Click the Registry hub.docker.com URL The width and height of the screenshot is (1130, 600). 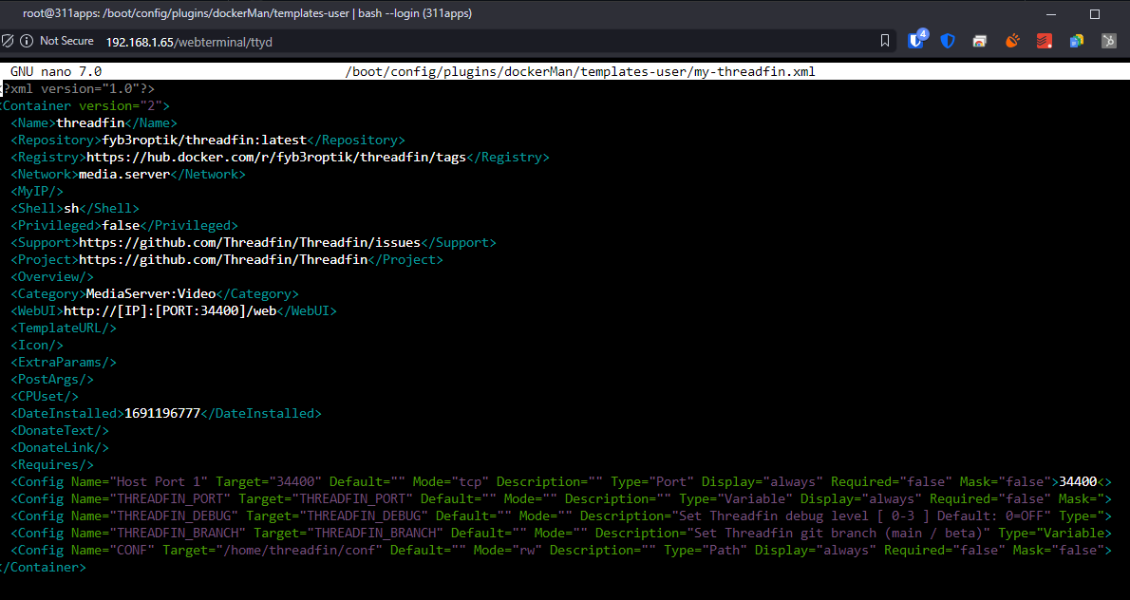(276, 157)
